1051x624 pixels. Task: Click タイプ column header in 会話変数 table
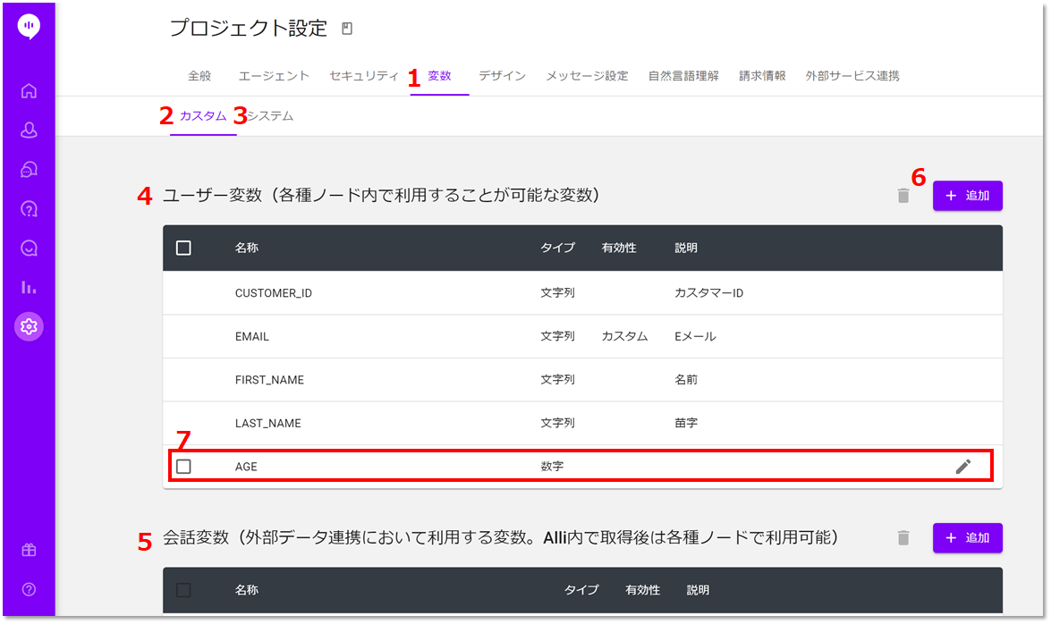pyautogui.click(x=581, y=590)
